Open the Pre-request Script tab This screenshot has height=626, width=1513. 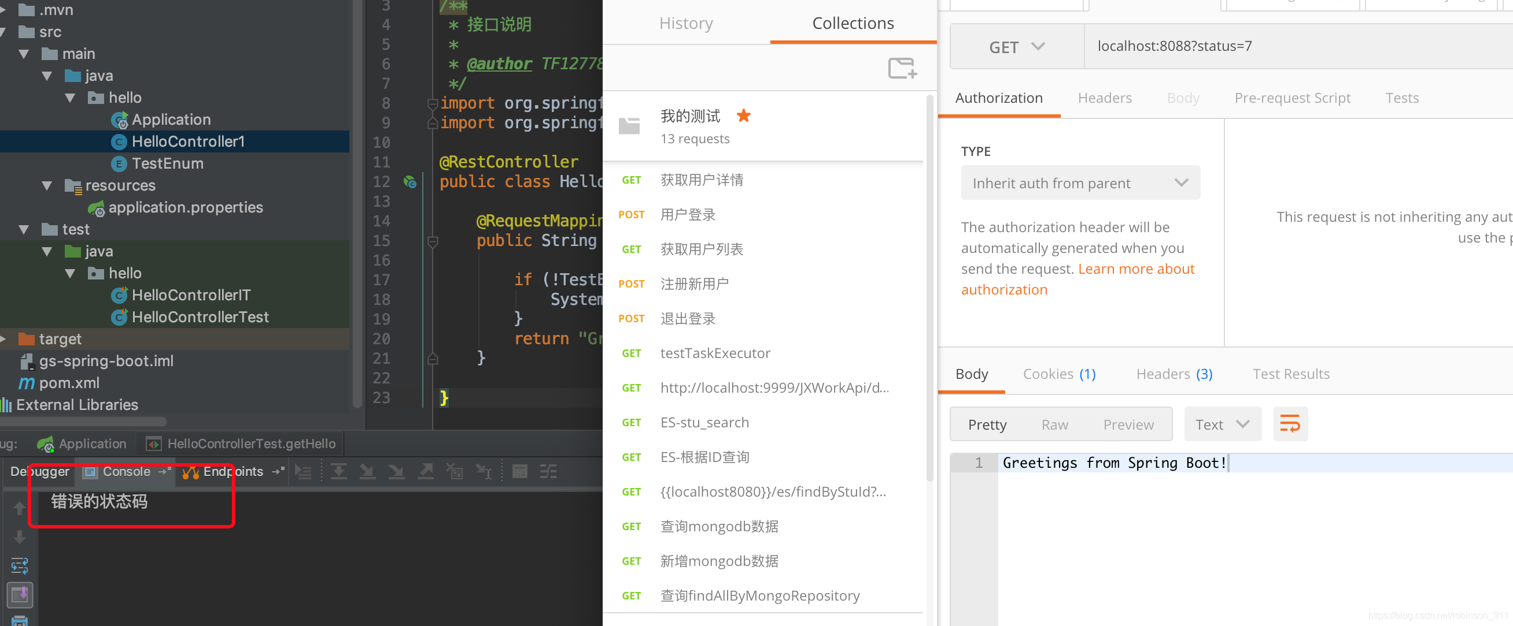point(1291,98)
